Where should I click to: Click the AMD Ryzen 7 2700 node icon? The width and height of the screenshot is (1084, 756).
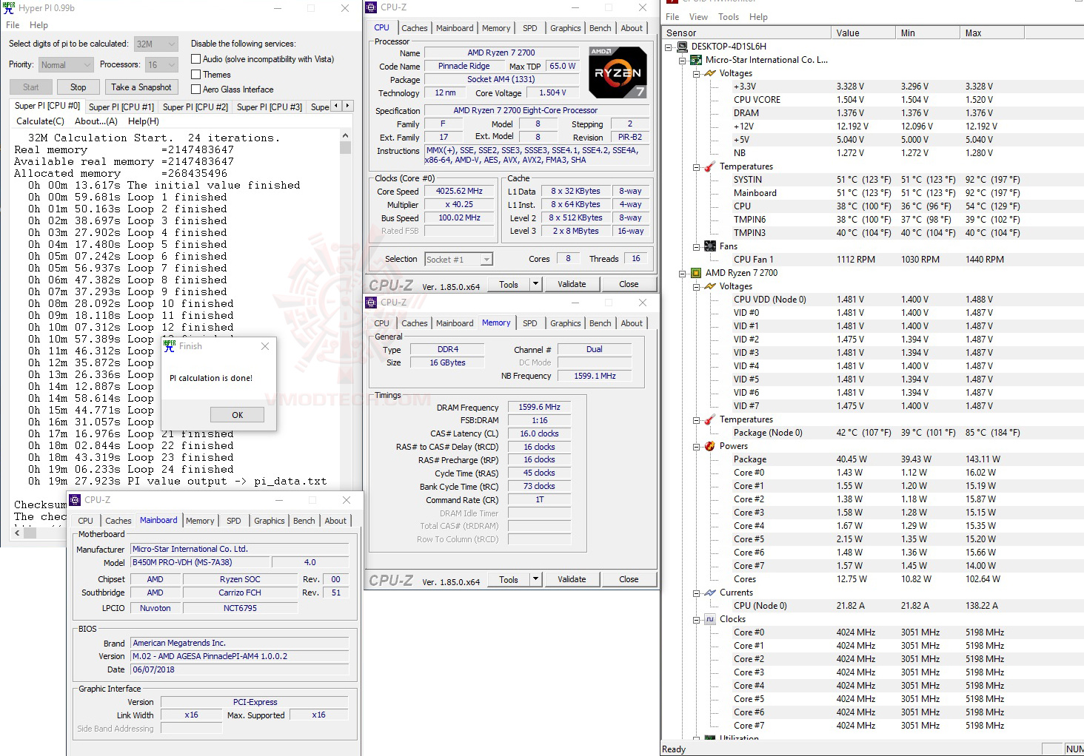tap(696, 273)
